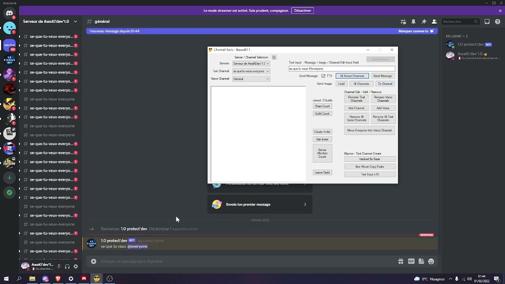Click Move Everyone Into Voice Channel

(370, 130)
